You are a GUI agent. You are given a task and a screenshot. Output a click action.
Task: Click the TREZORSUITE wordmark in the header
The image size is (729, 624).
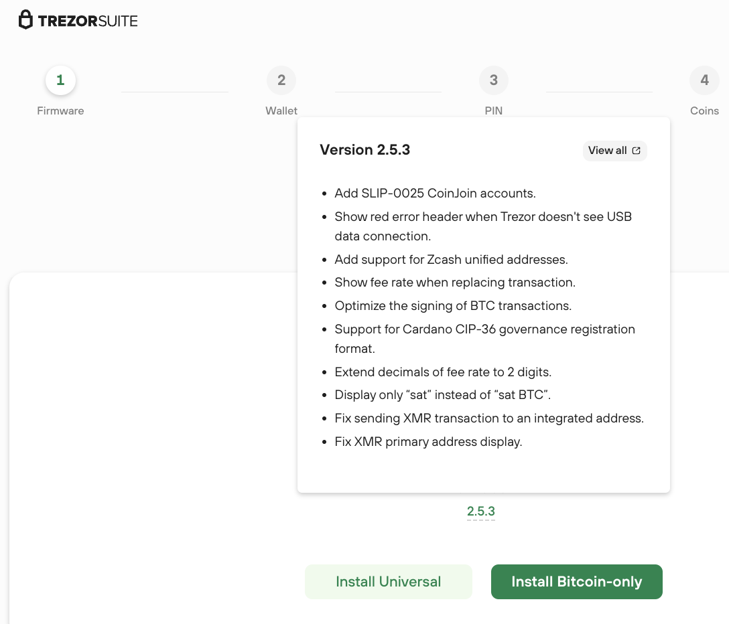[87, 20]
